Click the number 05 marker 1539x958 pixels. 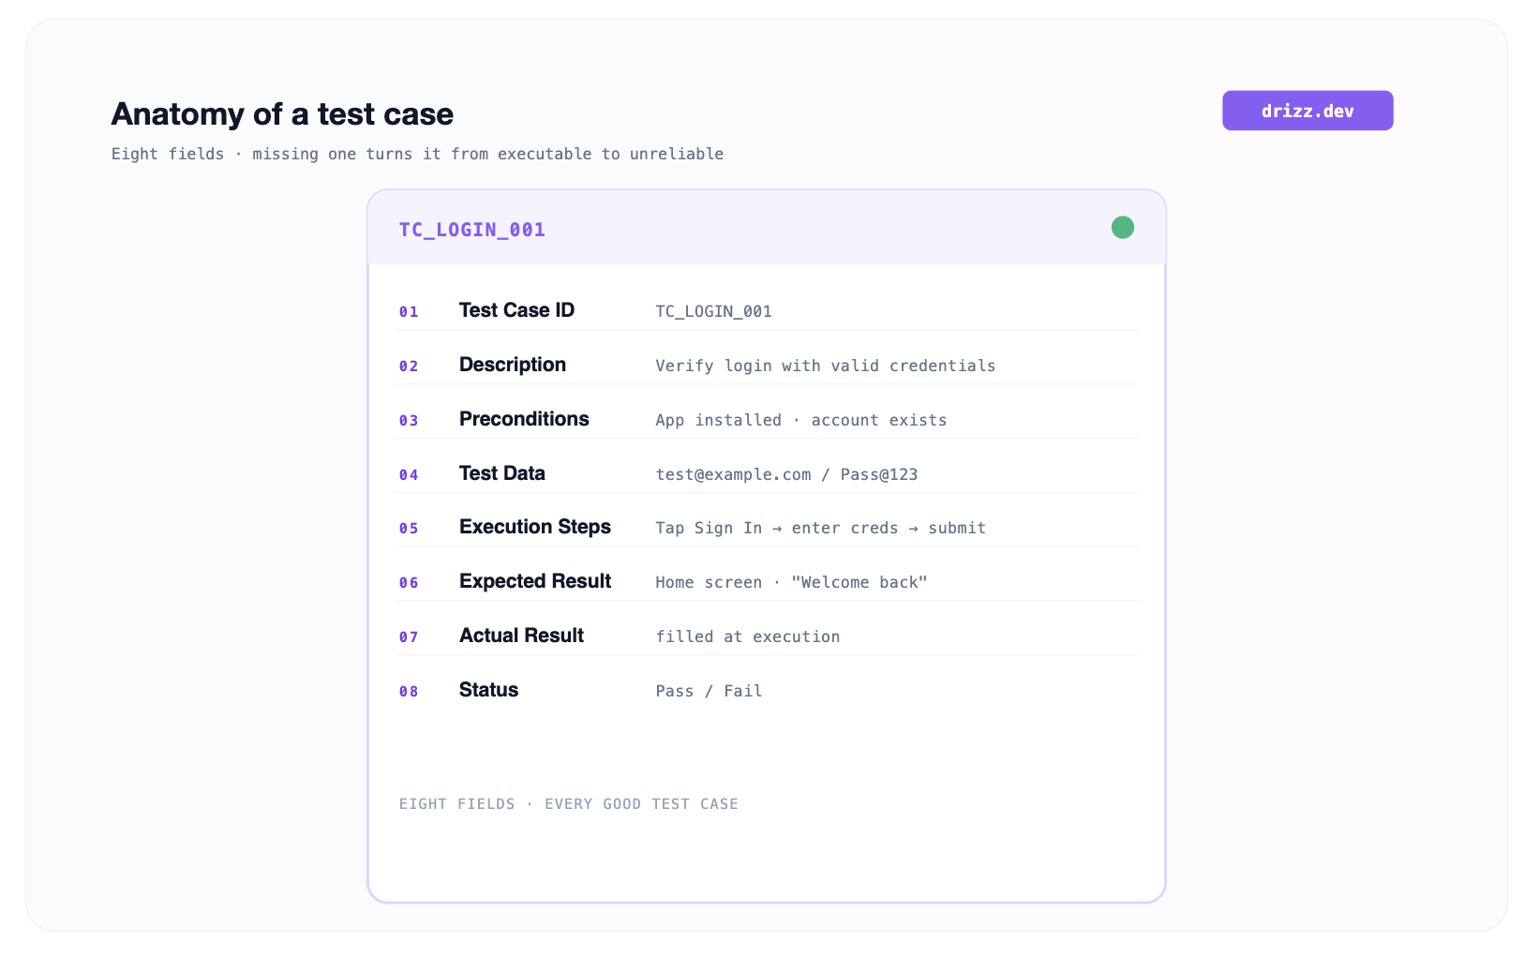pyautogui.click(x=409, y=529)
